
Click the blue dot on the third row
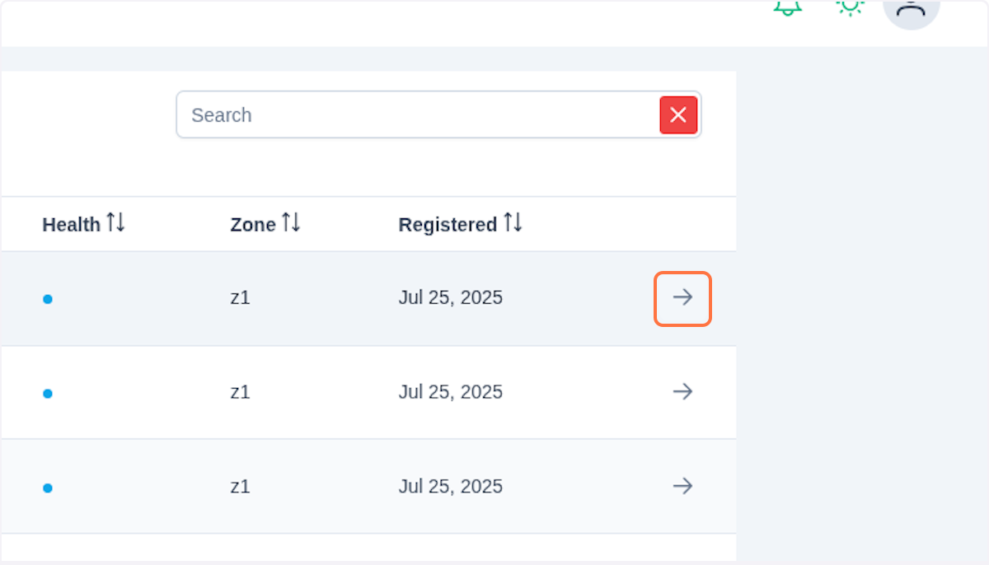48,487
